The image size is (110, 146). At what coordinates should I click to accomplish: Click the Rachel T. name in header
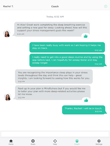(x=8, y=6)
